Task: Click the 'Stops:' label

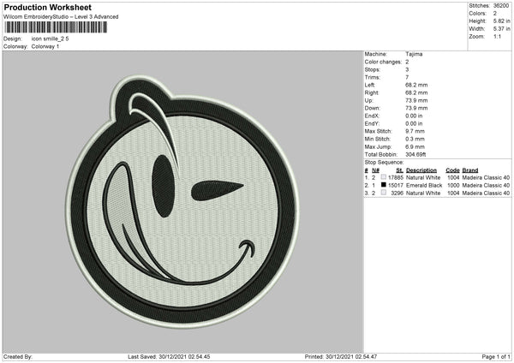Action: pos(373,70)
